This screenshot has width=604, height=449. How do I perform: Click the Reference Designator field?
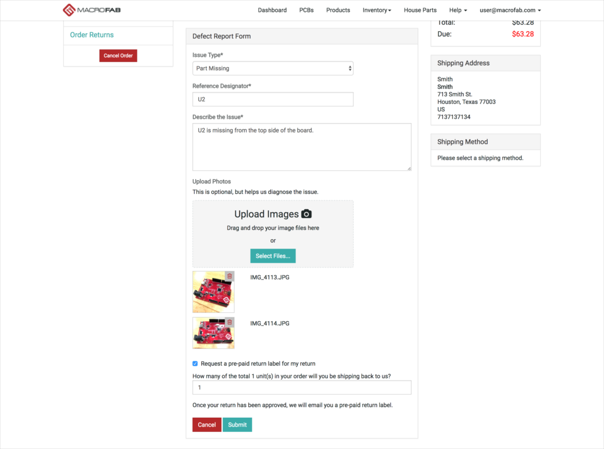[273, 99]
